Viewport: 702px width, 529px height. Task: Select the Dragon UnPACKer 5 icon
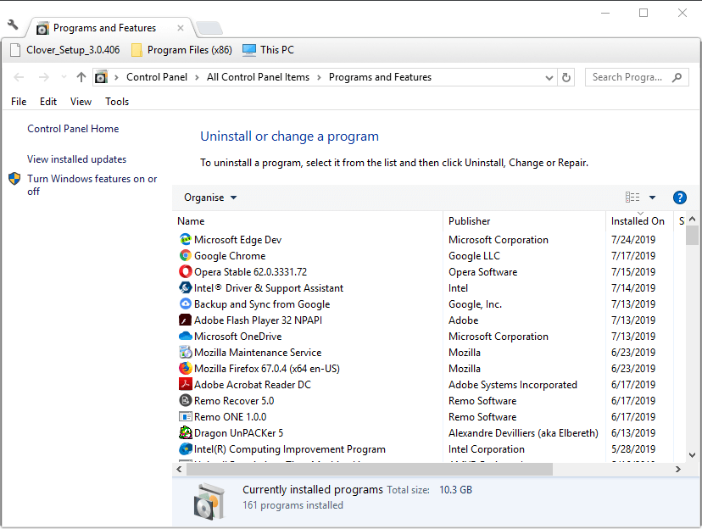pyautogui.click(x=186, y=432)
